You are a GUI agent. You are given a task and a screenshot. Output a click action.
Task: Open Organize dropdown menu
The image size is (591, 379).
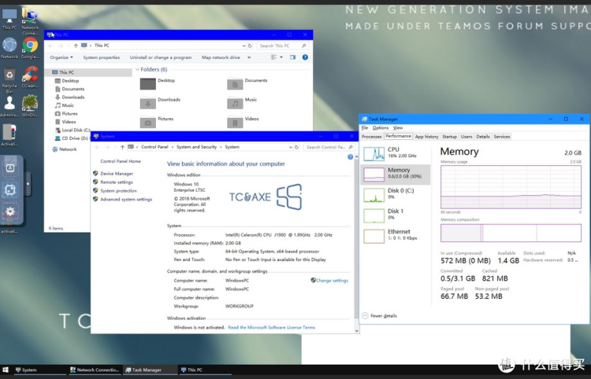tap(61, 57)
